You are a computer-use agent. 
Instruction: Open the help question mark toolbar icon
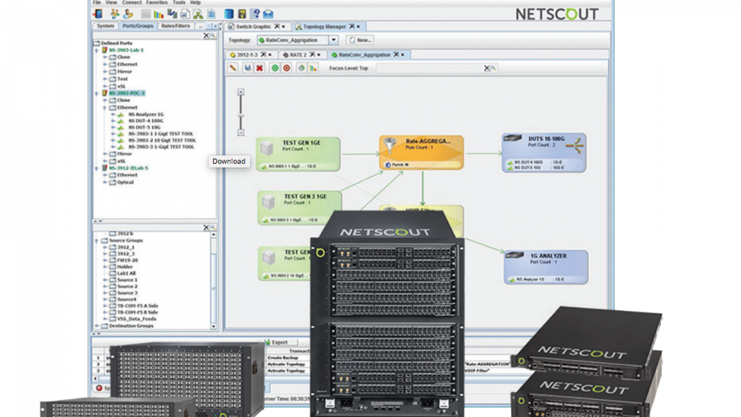tap(254, 14)
